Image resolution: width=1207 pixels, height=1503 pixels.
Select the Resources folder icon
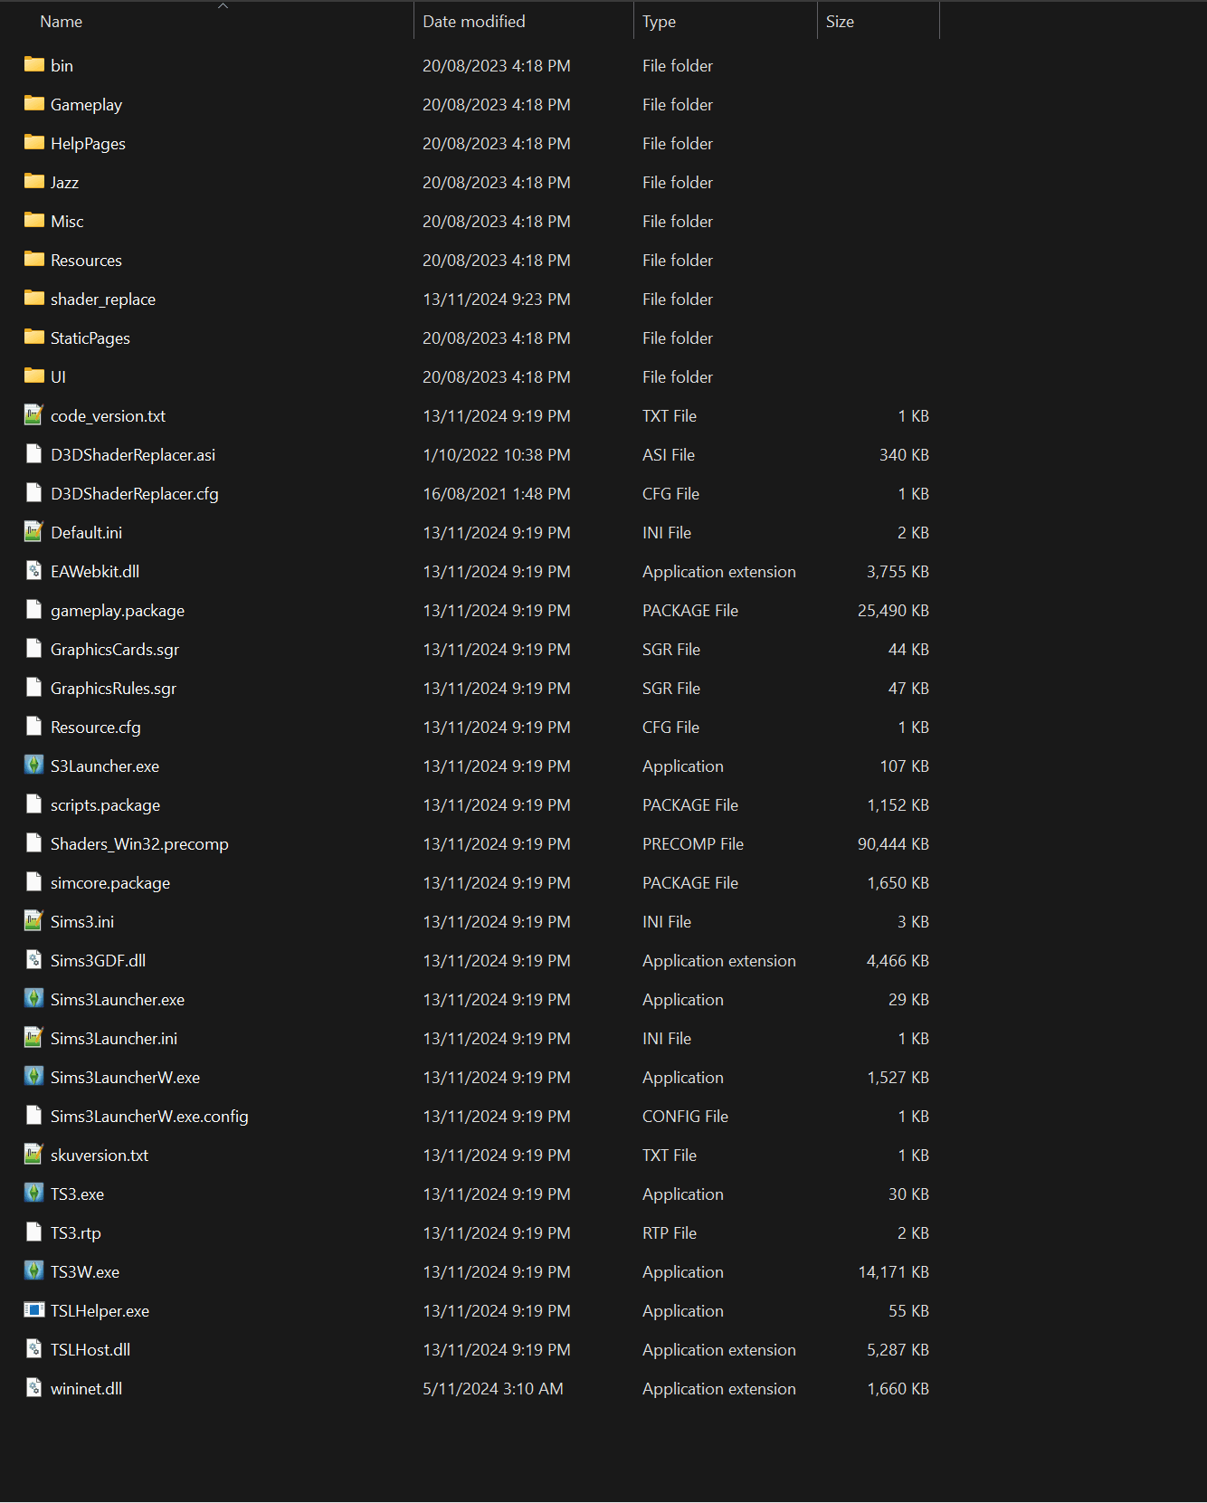[34, 260]
